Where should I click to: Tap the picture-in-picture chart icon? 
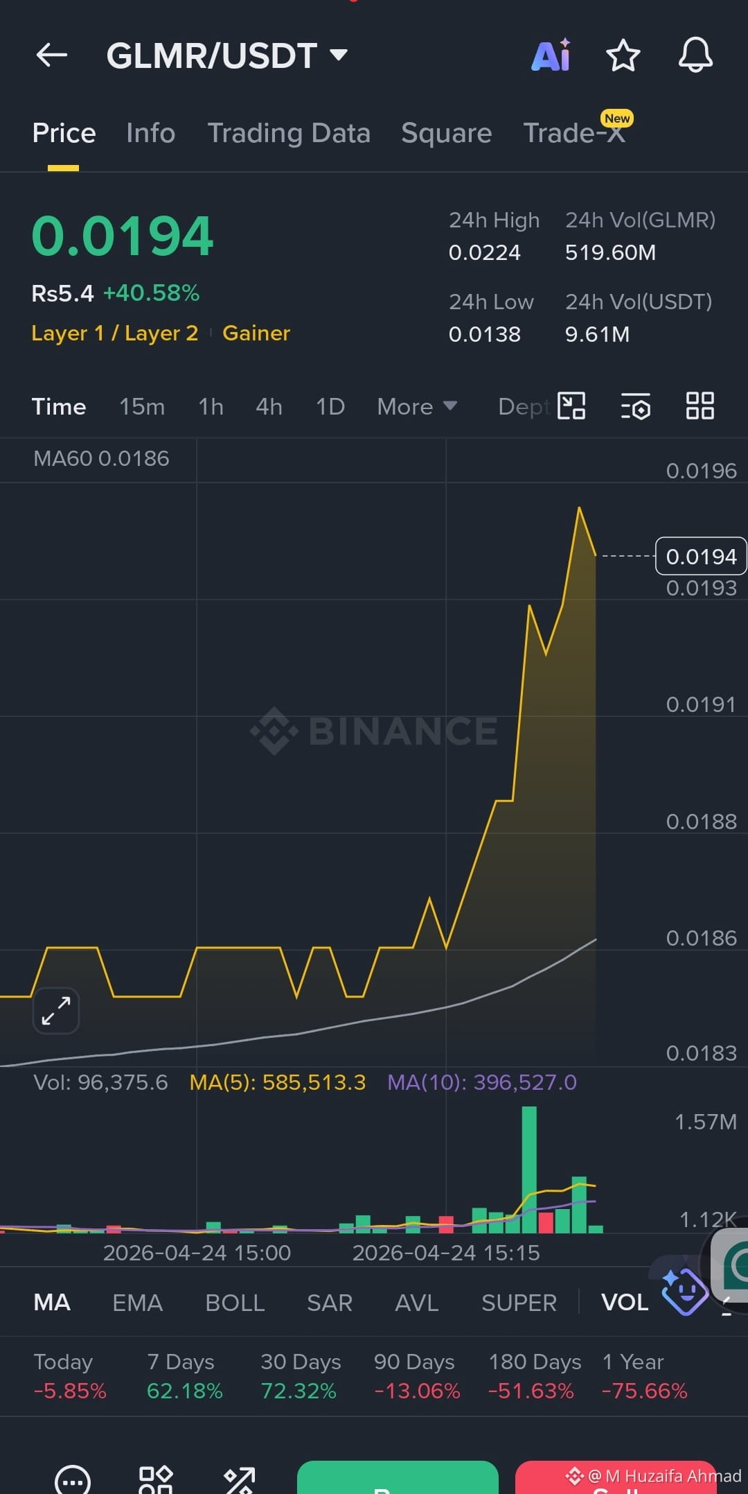pyautogui.click(x=572, y=406)
